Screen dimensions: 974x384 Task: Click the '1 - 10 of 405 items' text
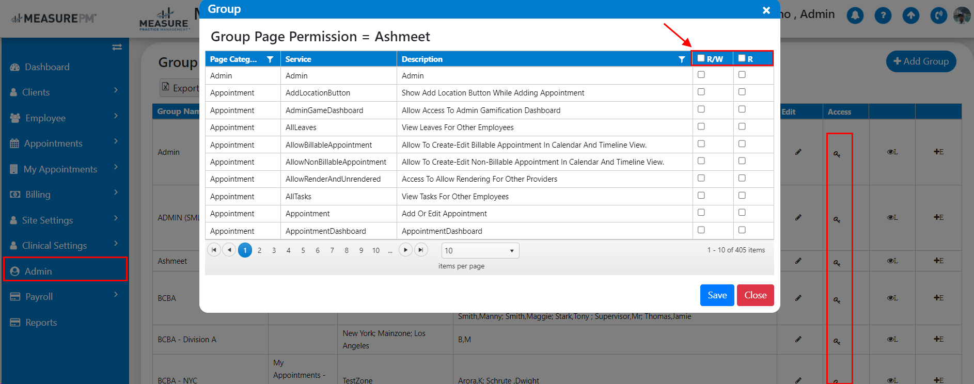point(736,250)
